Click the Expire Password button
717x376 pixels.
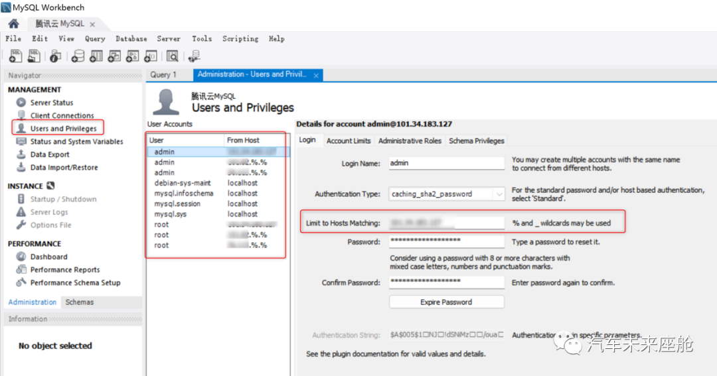[447, 302]
